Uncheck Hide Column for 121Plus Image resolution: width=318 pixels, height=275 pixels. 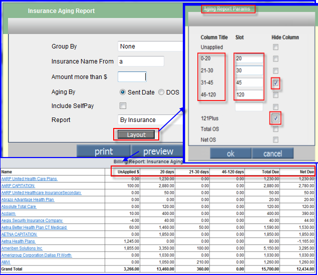(x=275, y=118)
